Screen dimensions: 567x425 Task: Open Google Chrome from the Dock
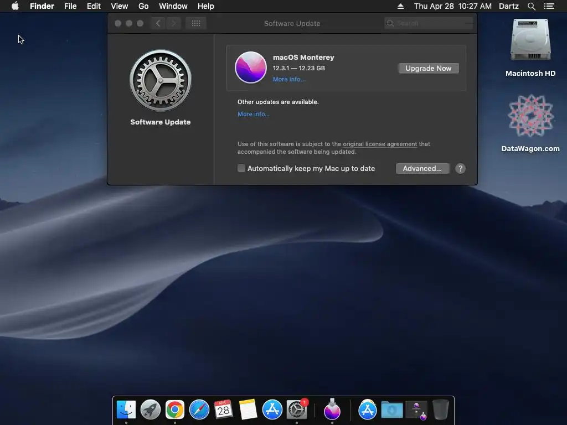tap(174, 410)
